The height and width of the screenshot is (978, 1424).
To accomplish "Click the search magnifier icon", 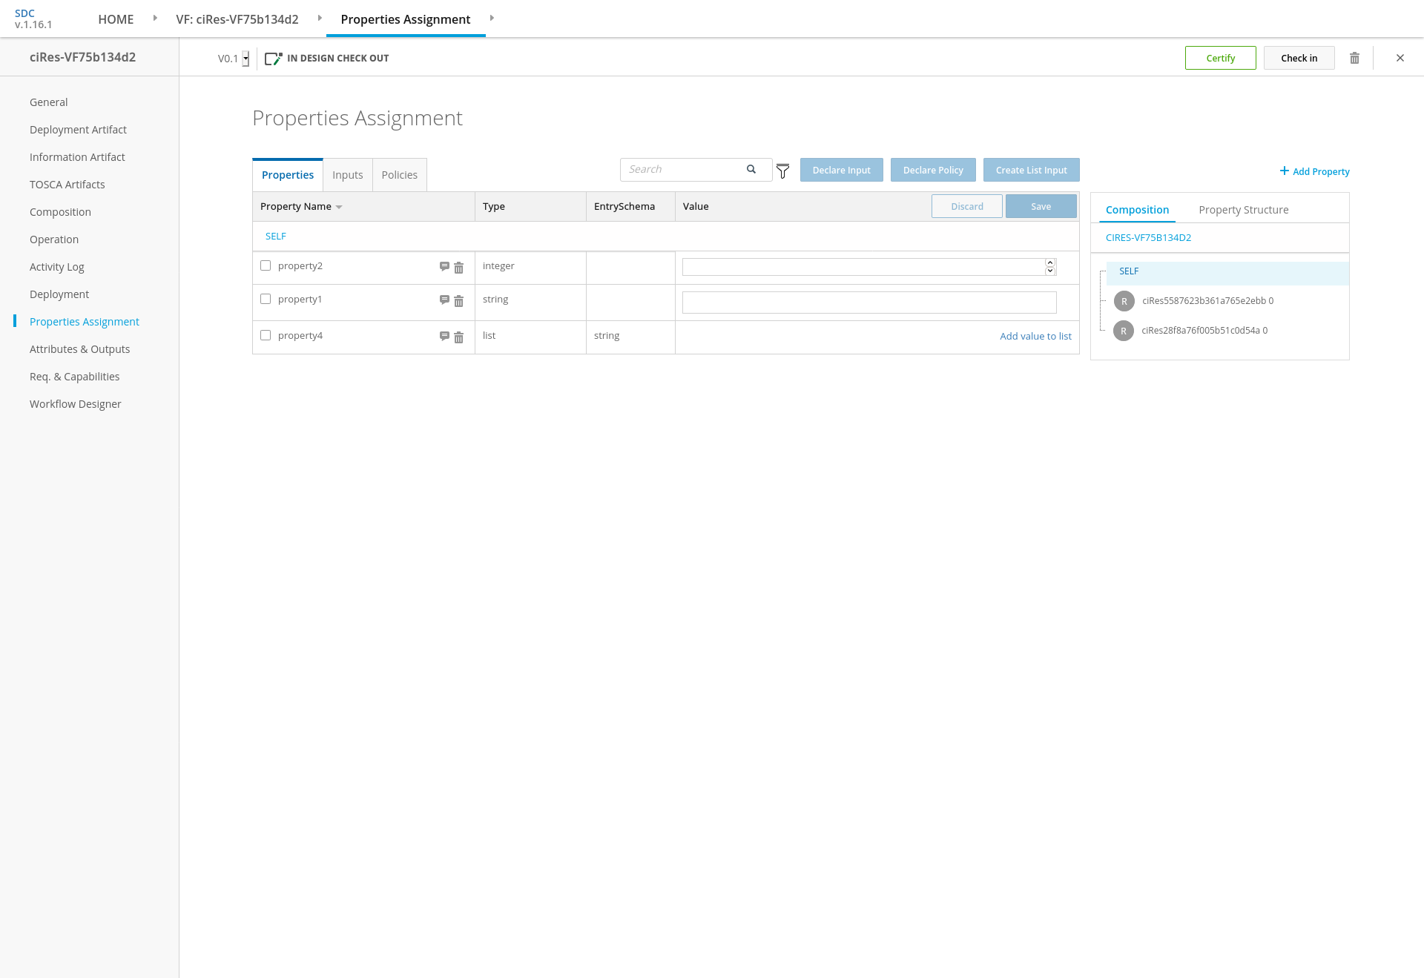I will pos(751,169).
